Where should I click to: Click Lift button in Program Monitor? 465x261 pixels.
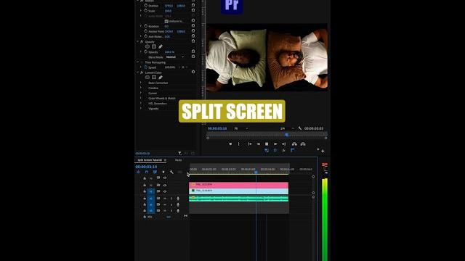(294, 144)
